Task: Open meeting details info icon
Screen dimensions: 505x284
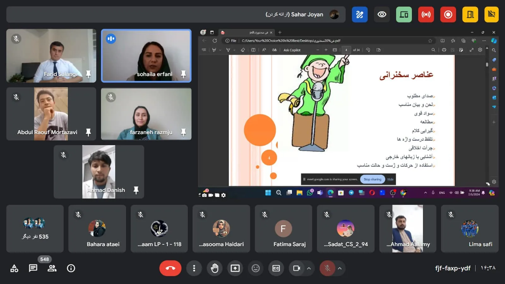Action: [x=71, y=268]
